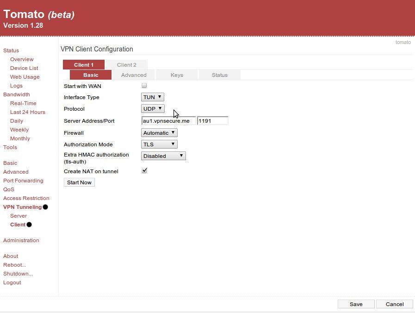Viewport: 415px width, 313px height.
Task: Enable the Start with WAN checkbox
Action: [x=144, y=86]
